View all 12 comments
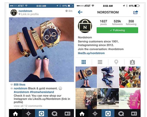Screen dimensions: 147x117 coord(28,106)
